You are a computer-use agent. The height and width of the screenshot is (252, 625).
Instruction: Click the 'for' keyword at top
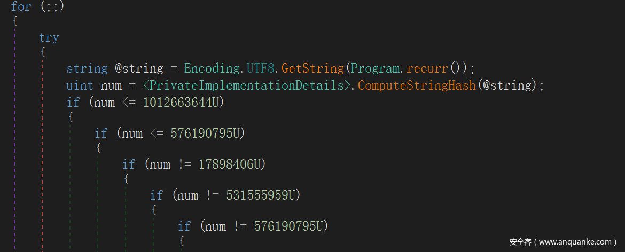pyautogui.click(x=21, y=6)
